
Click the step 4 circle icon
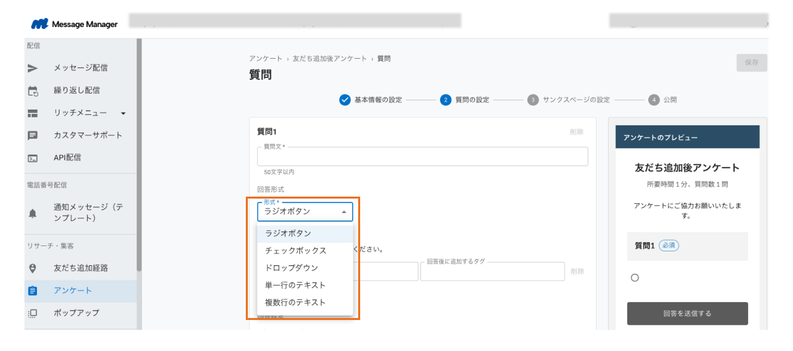[x=654, y=100]
